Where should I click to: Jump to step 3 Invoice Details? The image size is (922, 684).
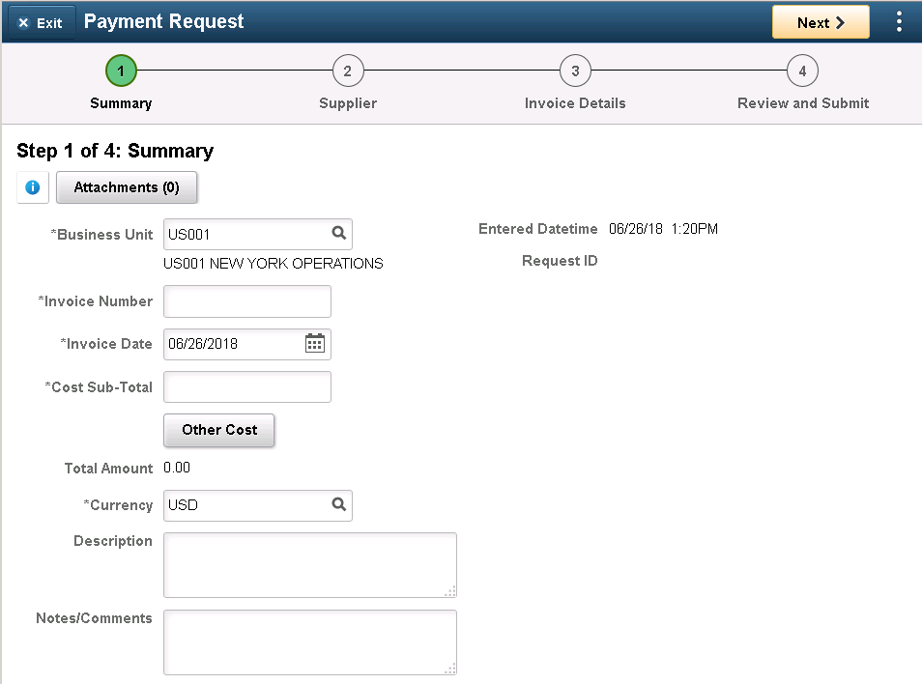(x=575, y=71)
